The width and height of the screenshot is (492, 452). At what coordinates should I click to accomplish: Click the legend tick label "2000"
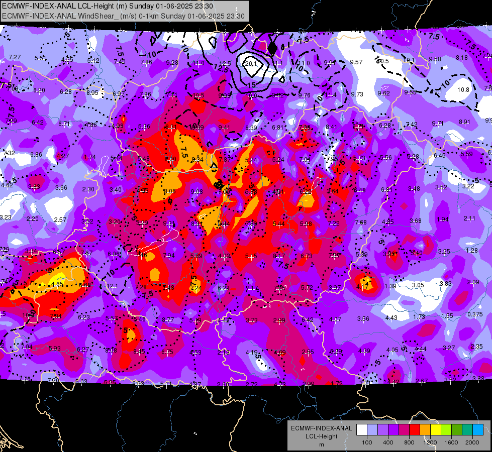[472, 442]
